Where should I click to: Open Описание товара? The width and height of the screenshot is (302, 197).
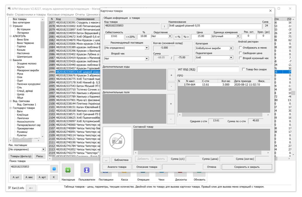(x=147, y=167)
